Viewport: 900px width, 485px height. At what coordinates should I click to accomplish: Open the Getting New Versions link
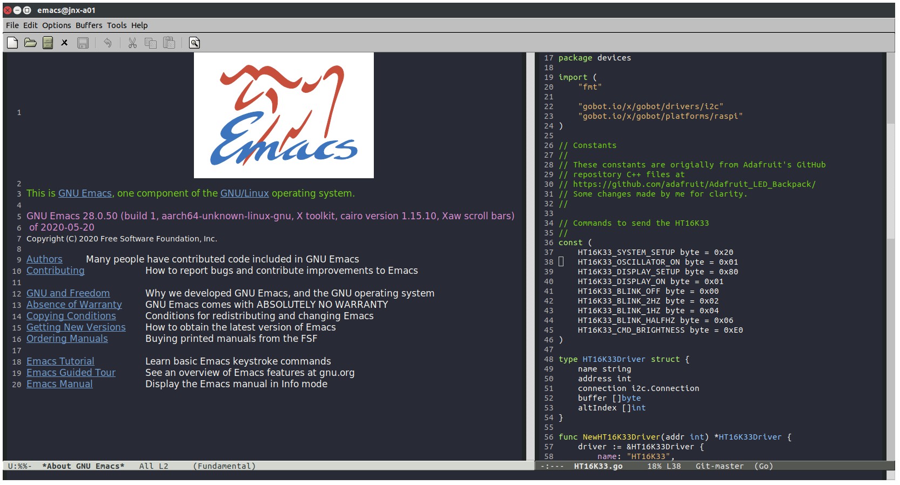tap(76, 327)
